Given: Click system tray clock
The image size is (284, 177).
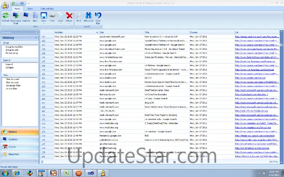Looking at the screenshot, I should pos(274,173).
